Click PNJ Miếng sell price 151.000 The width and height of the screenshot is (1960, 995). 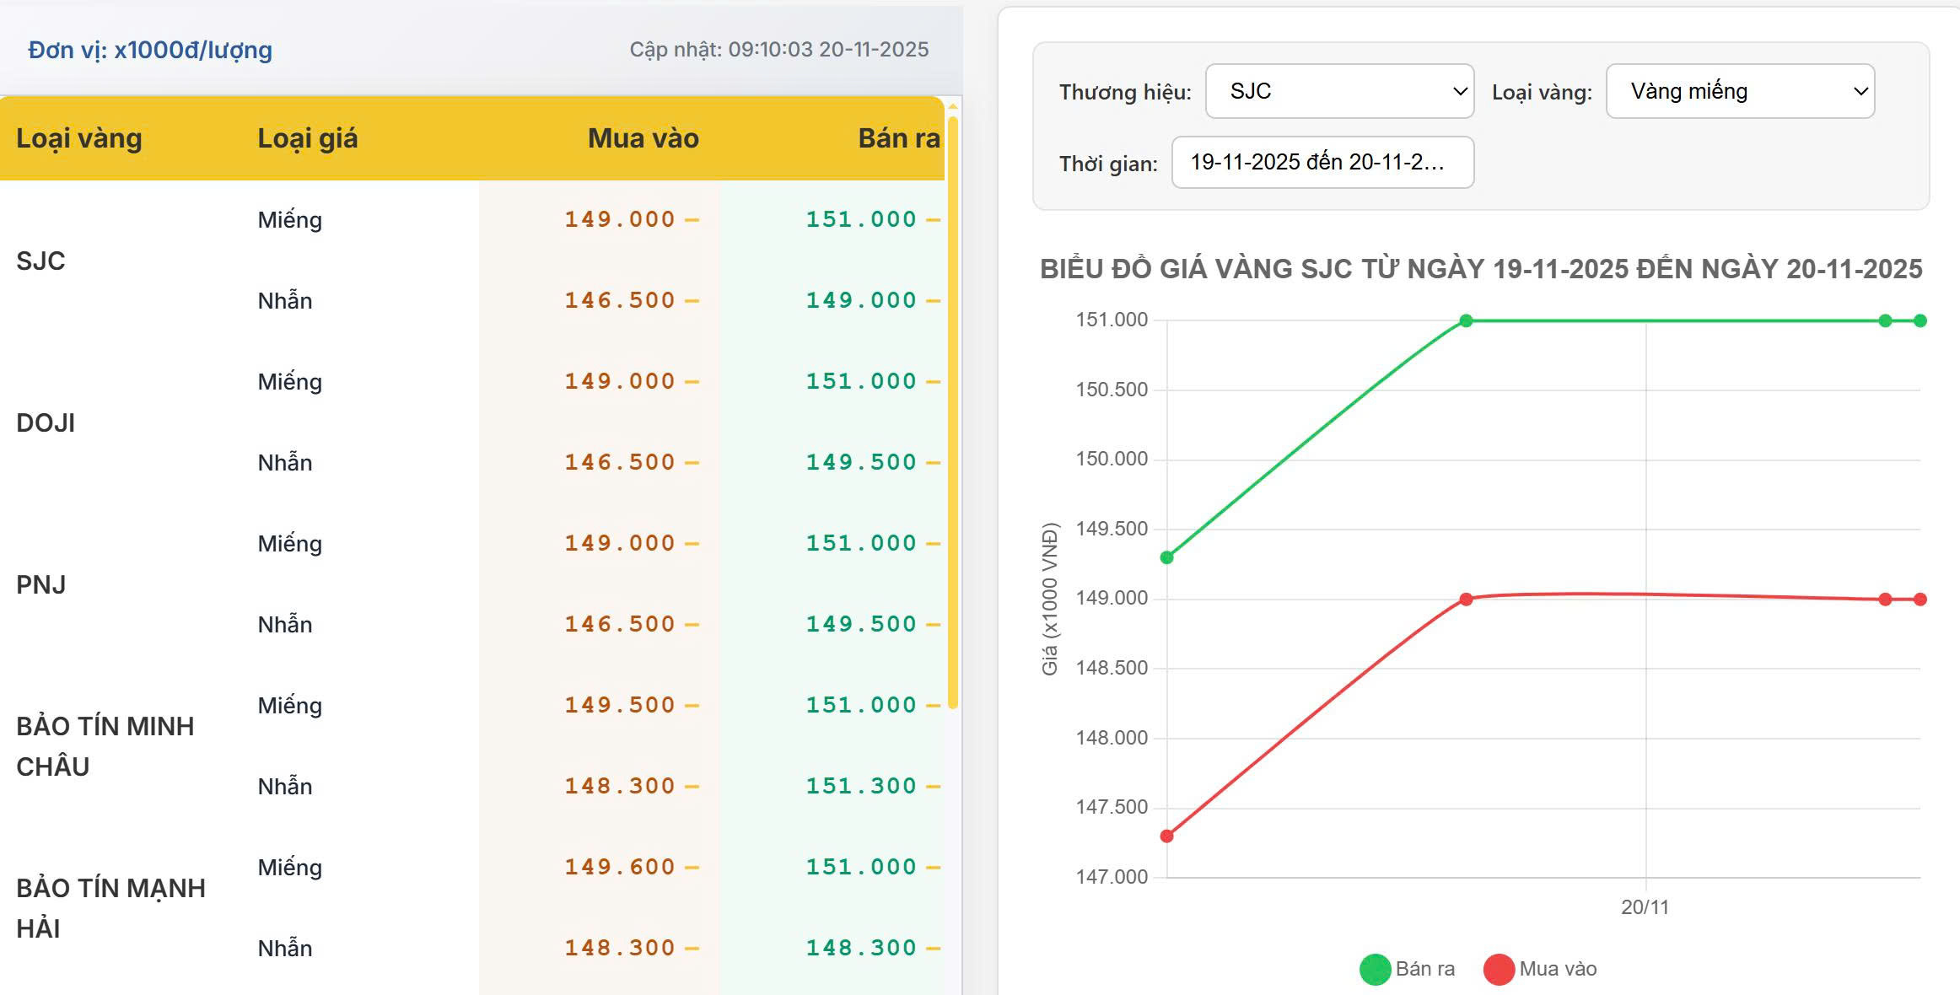pyautogui.click(x=860, y=543)
